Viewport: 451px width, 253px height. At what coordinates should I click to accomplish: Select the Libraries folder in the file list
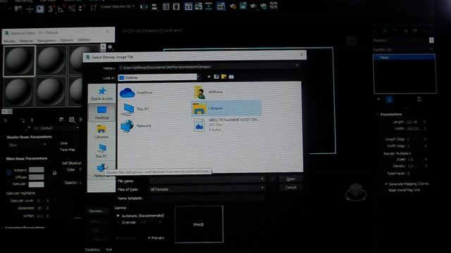pos(226,108)
